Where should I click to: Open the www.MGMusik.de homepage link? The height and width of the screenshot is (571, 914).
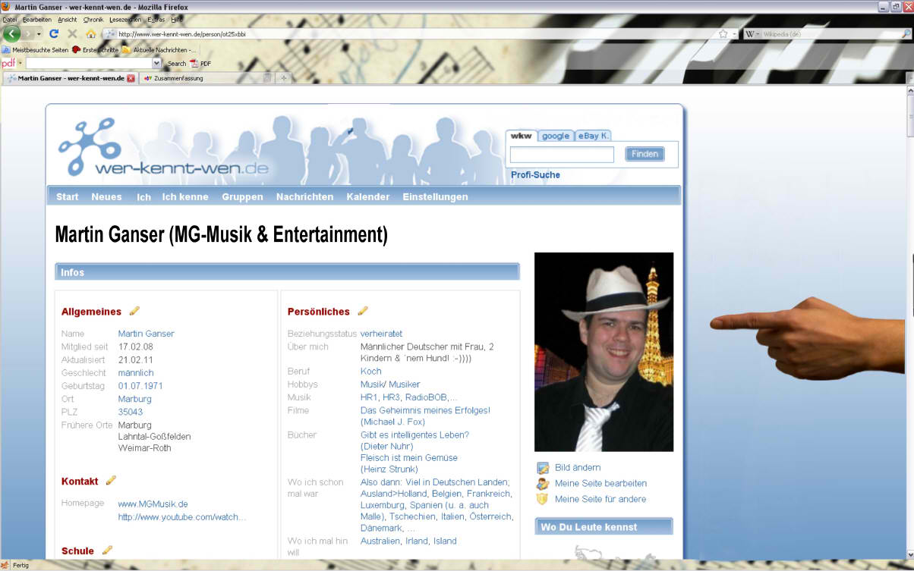tap(153, 504)
